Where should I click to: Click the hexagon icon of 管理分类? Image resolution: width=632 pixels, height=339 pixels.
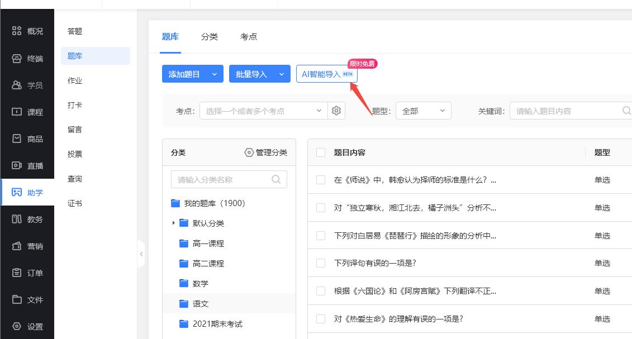[x=249, y=152]
